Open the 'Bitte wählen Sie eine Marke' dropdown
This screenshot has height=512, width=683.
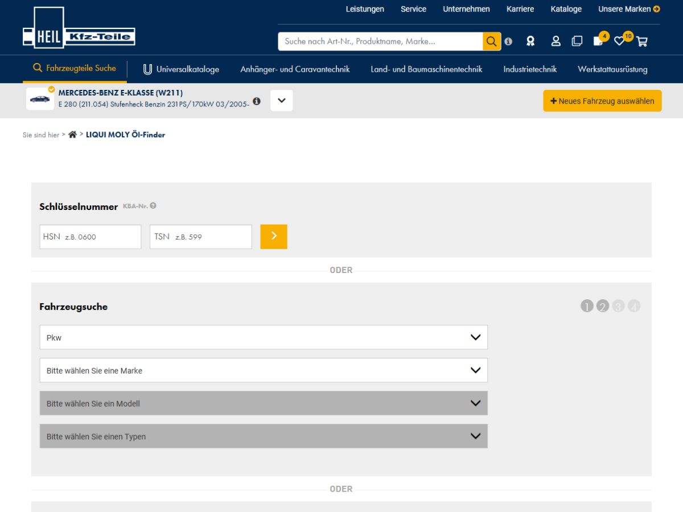tap(264, 370)
